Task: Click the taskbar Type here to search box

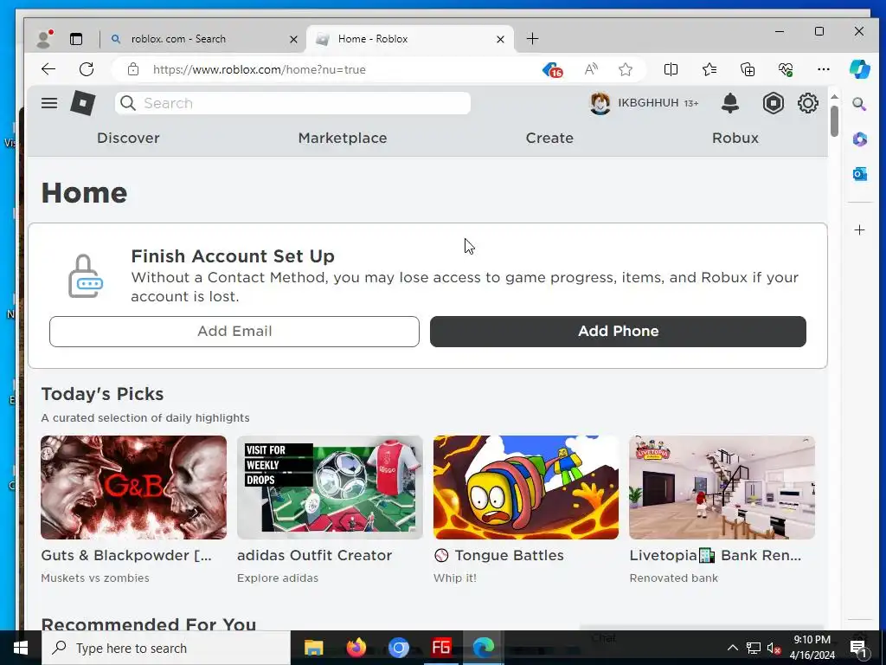Action: 166,648
